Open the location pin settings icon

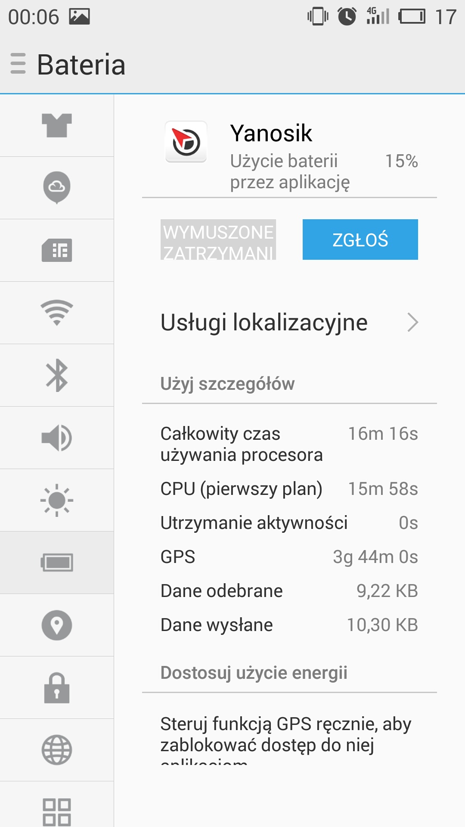pos(57,625)
